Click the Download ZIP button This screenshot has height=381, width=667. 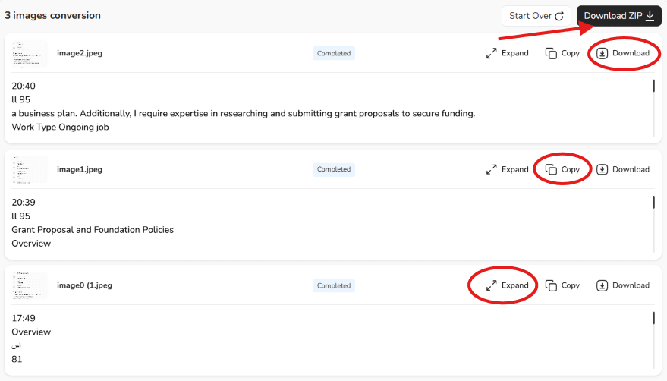[x=619, y=16]
